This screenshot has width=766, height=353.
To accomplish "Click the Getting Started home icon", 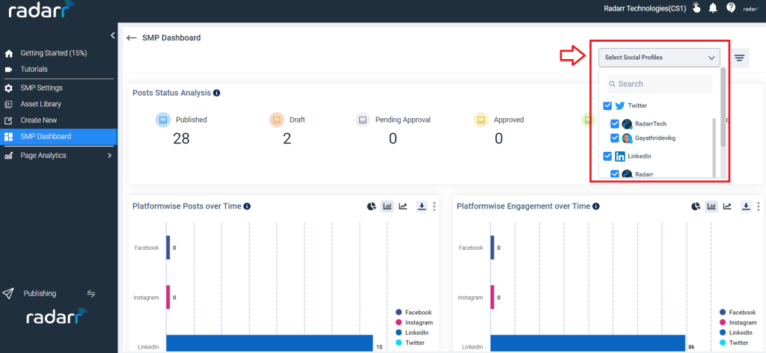I will tap(8, 53).
